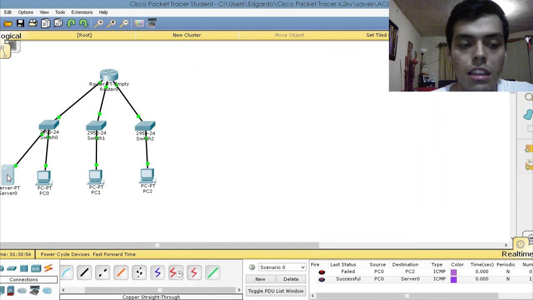Click the scenario info icon
533x300 pixels.
(252, 267)
